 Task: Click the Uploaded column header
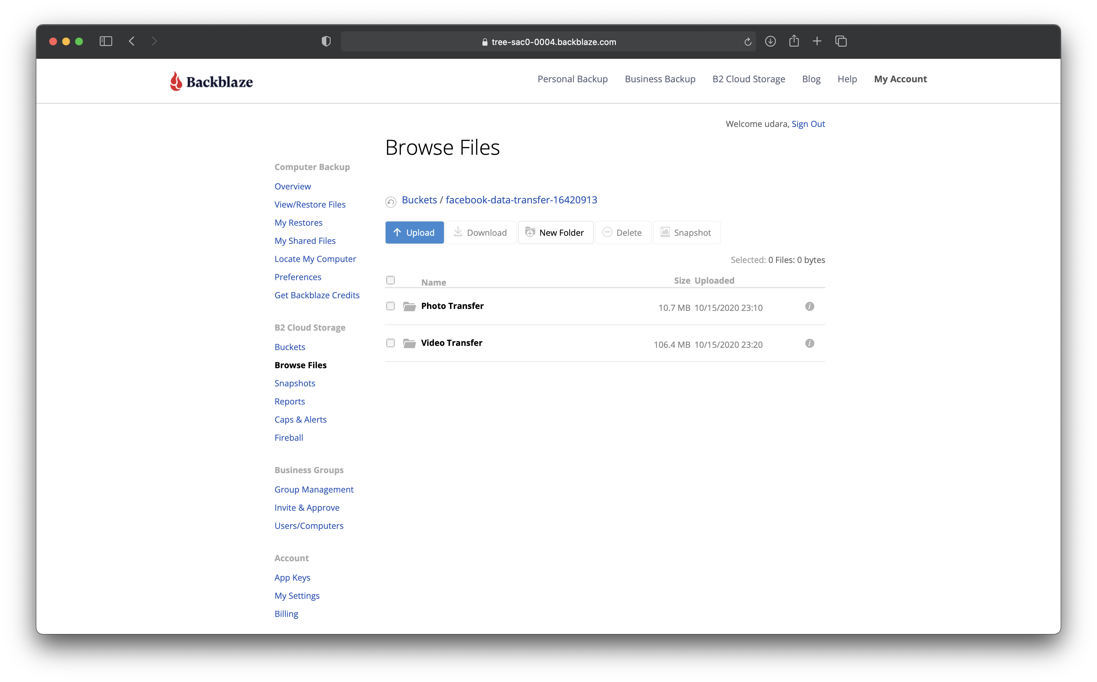714,280
